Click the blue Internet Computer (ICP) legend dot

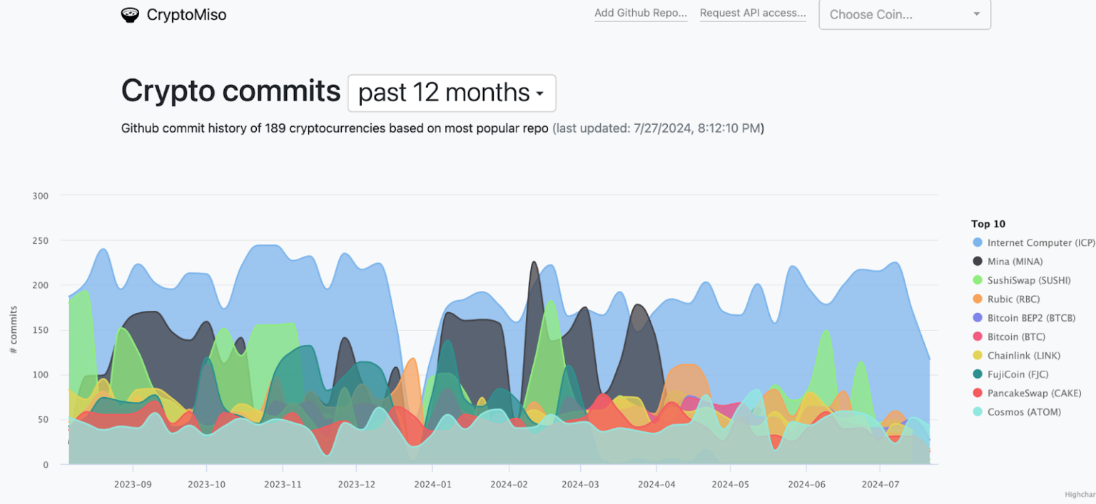pyautogui.click(x=977, y=242)
